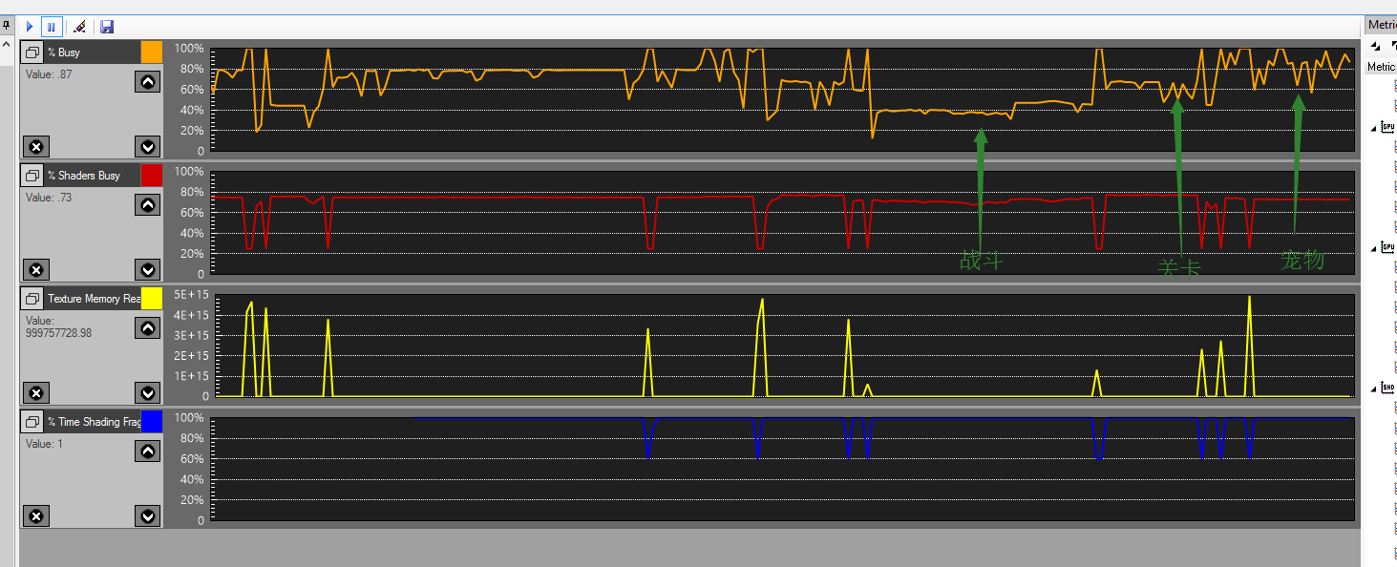1397x567 pixels.
Task: Delete the Texture Memory Read counter
Action: [x=36, y=392]
